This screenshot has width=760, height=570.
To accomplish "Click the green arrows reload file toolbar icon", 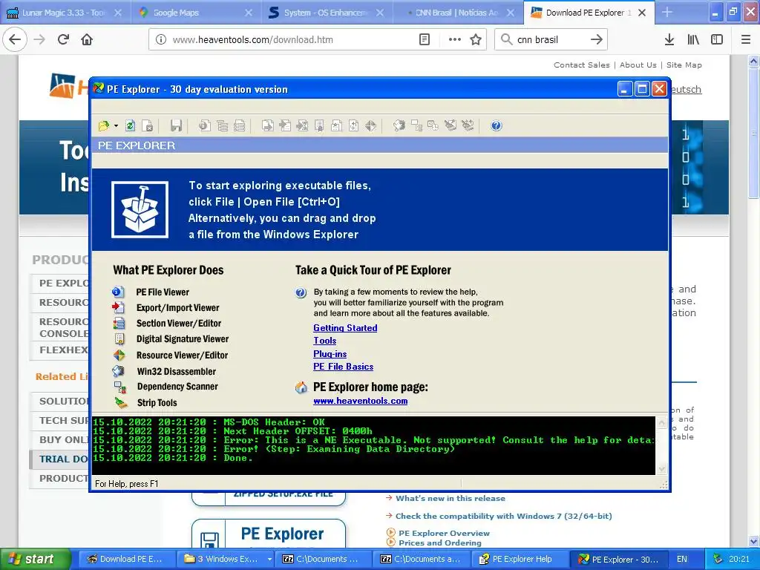I will click(130, 126).
